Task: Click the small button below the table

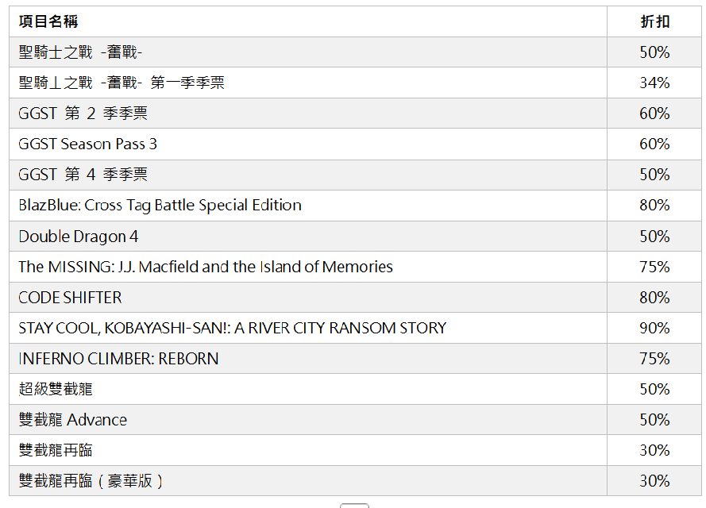Action: pos(354,505)
